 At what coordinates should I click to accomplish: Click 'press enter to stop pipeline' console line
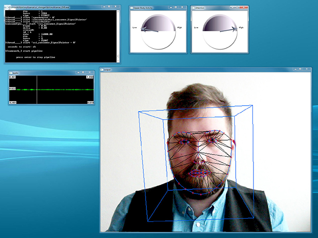point(36,58)
